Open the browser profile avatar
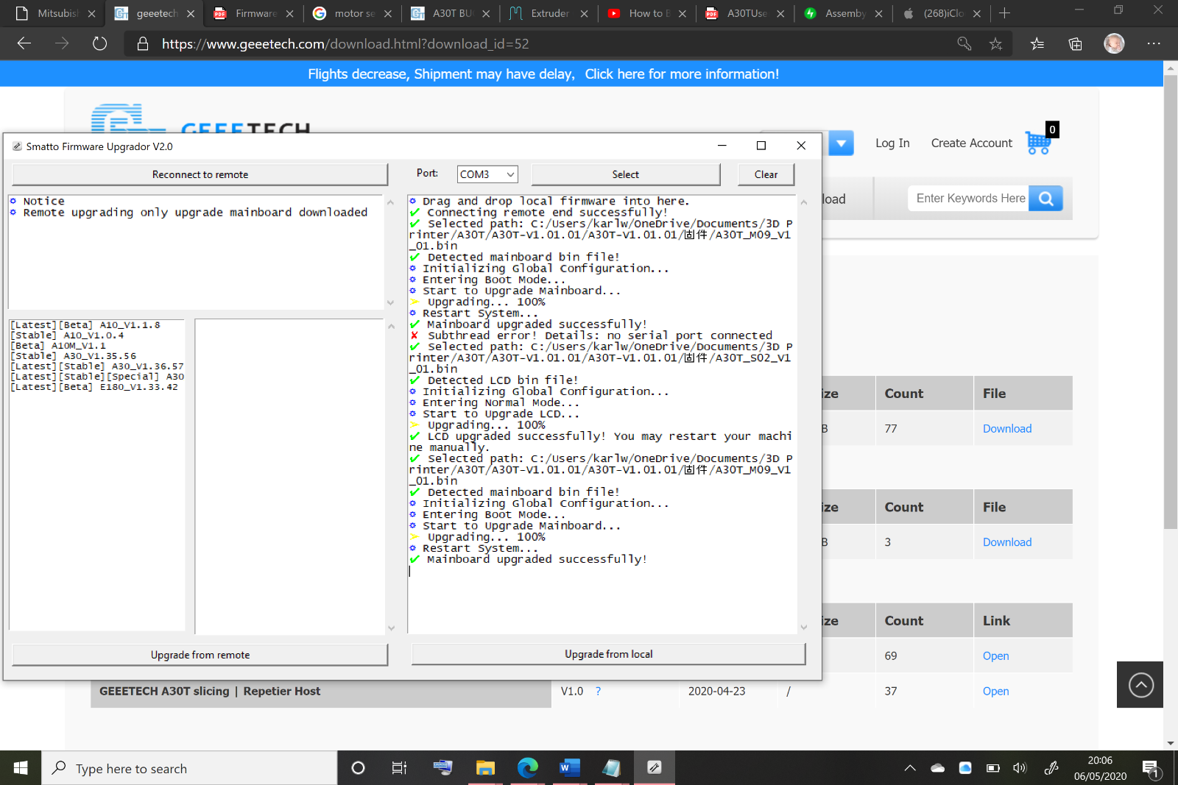This screenshot has height=785, width=1178. 1114,43
